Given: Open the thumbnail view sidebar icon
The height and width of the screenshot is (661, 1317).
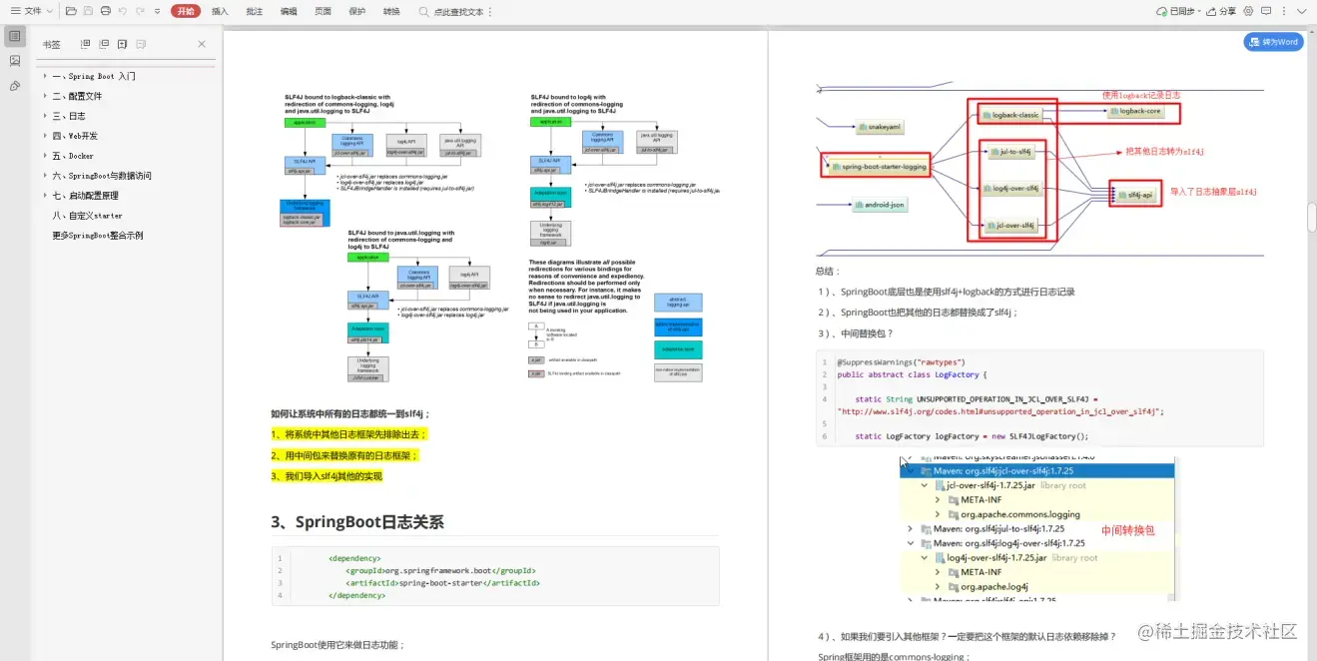Looking at the screenshot, I should pos(15,61).
